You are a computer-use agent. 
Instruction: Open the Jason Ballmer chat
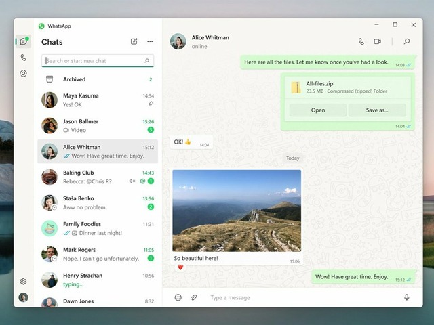pyautogui.click(x=98, y=126)
